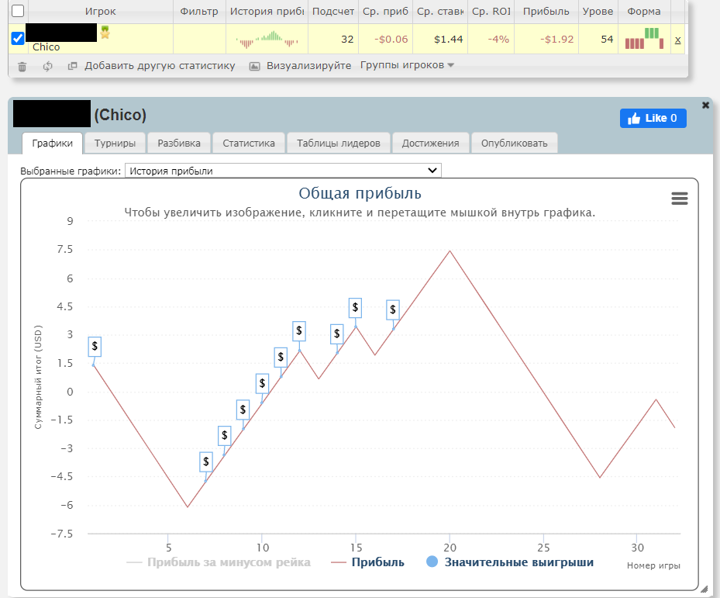Toggle the header select-all checkbox
720x598 pixels.
(18, 11)
